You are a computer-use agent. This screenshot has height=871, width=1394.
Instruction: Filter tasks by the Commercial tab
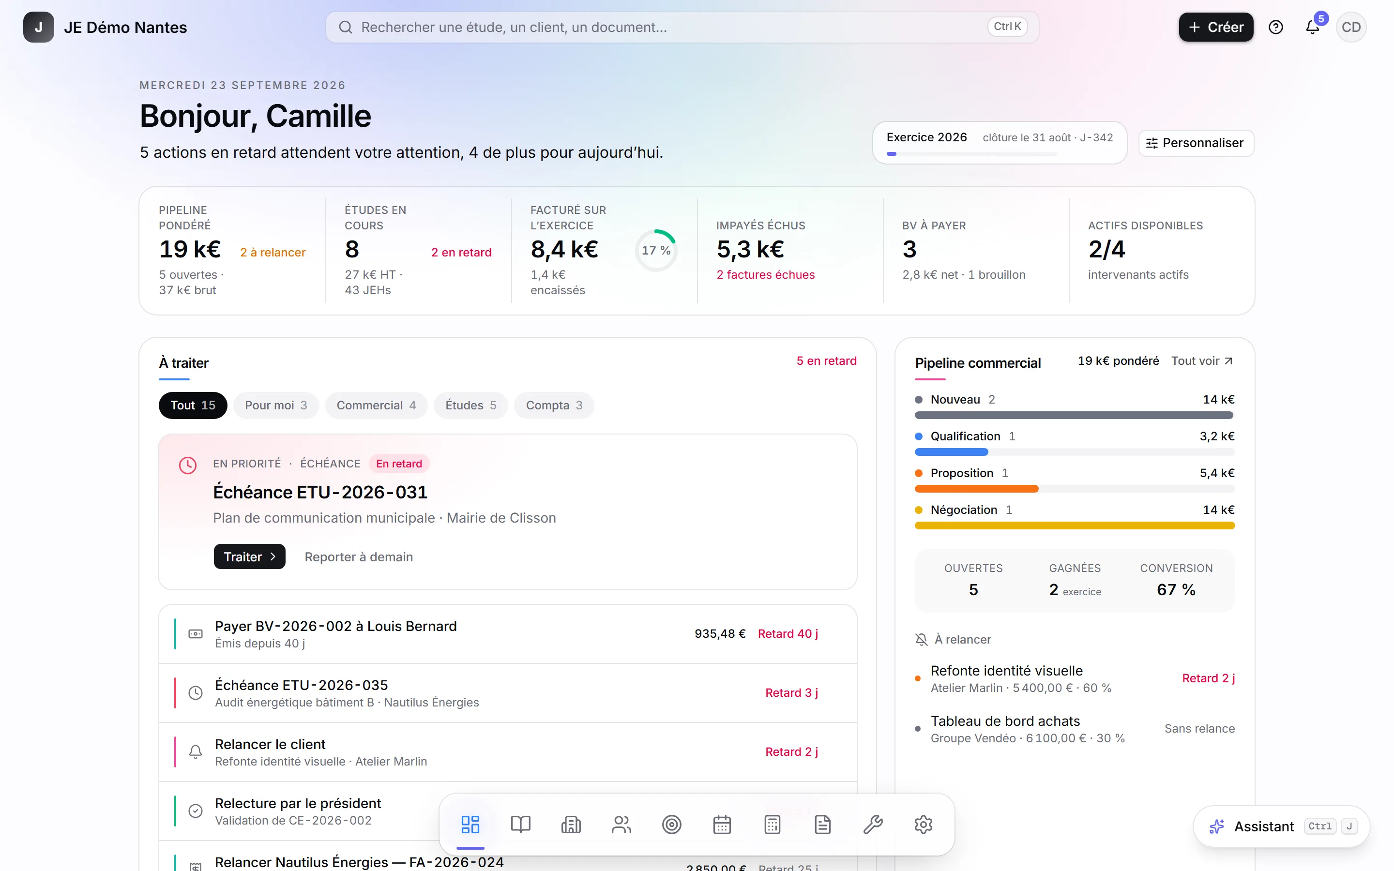[x=376, y=405]
